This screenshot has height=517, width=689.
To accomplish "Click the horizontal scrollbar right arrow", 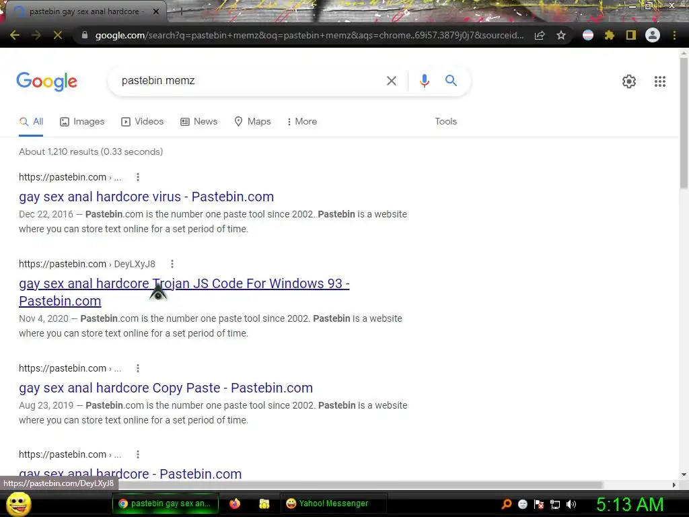I will click(x=674, y=485).
